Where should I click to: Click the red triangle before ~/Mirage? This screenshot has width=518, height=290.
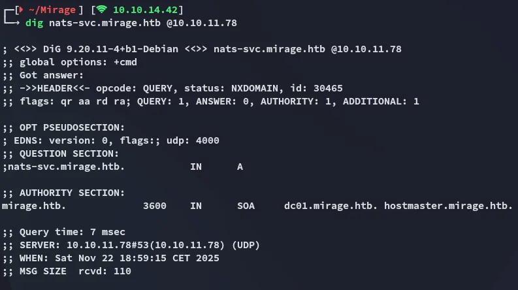tap(19, 10)
